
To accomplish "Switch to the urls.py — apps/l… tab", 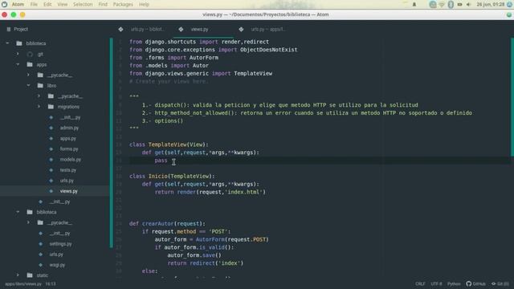I will coord(264,29).
